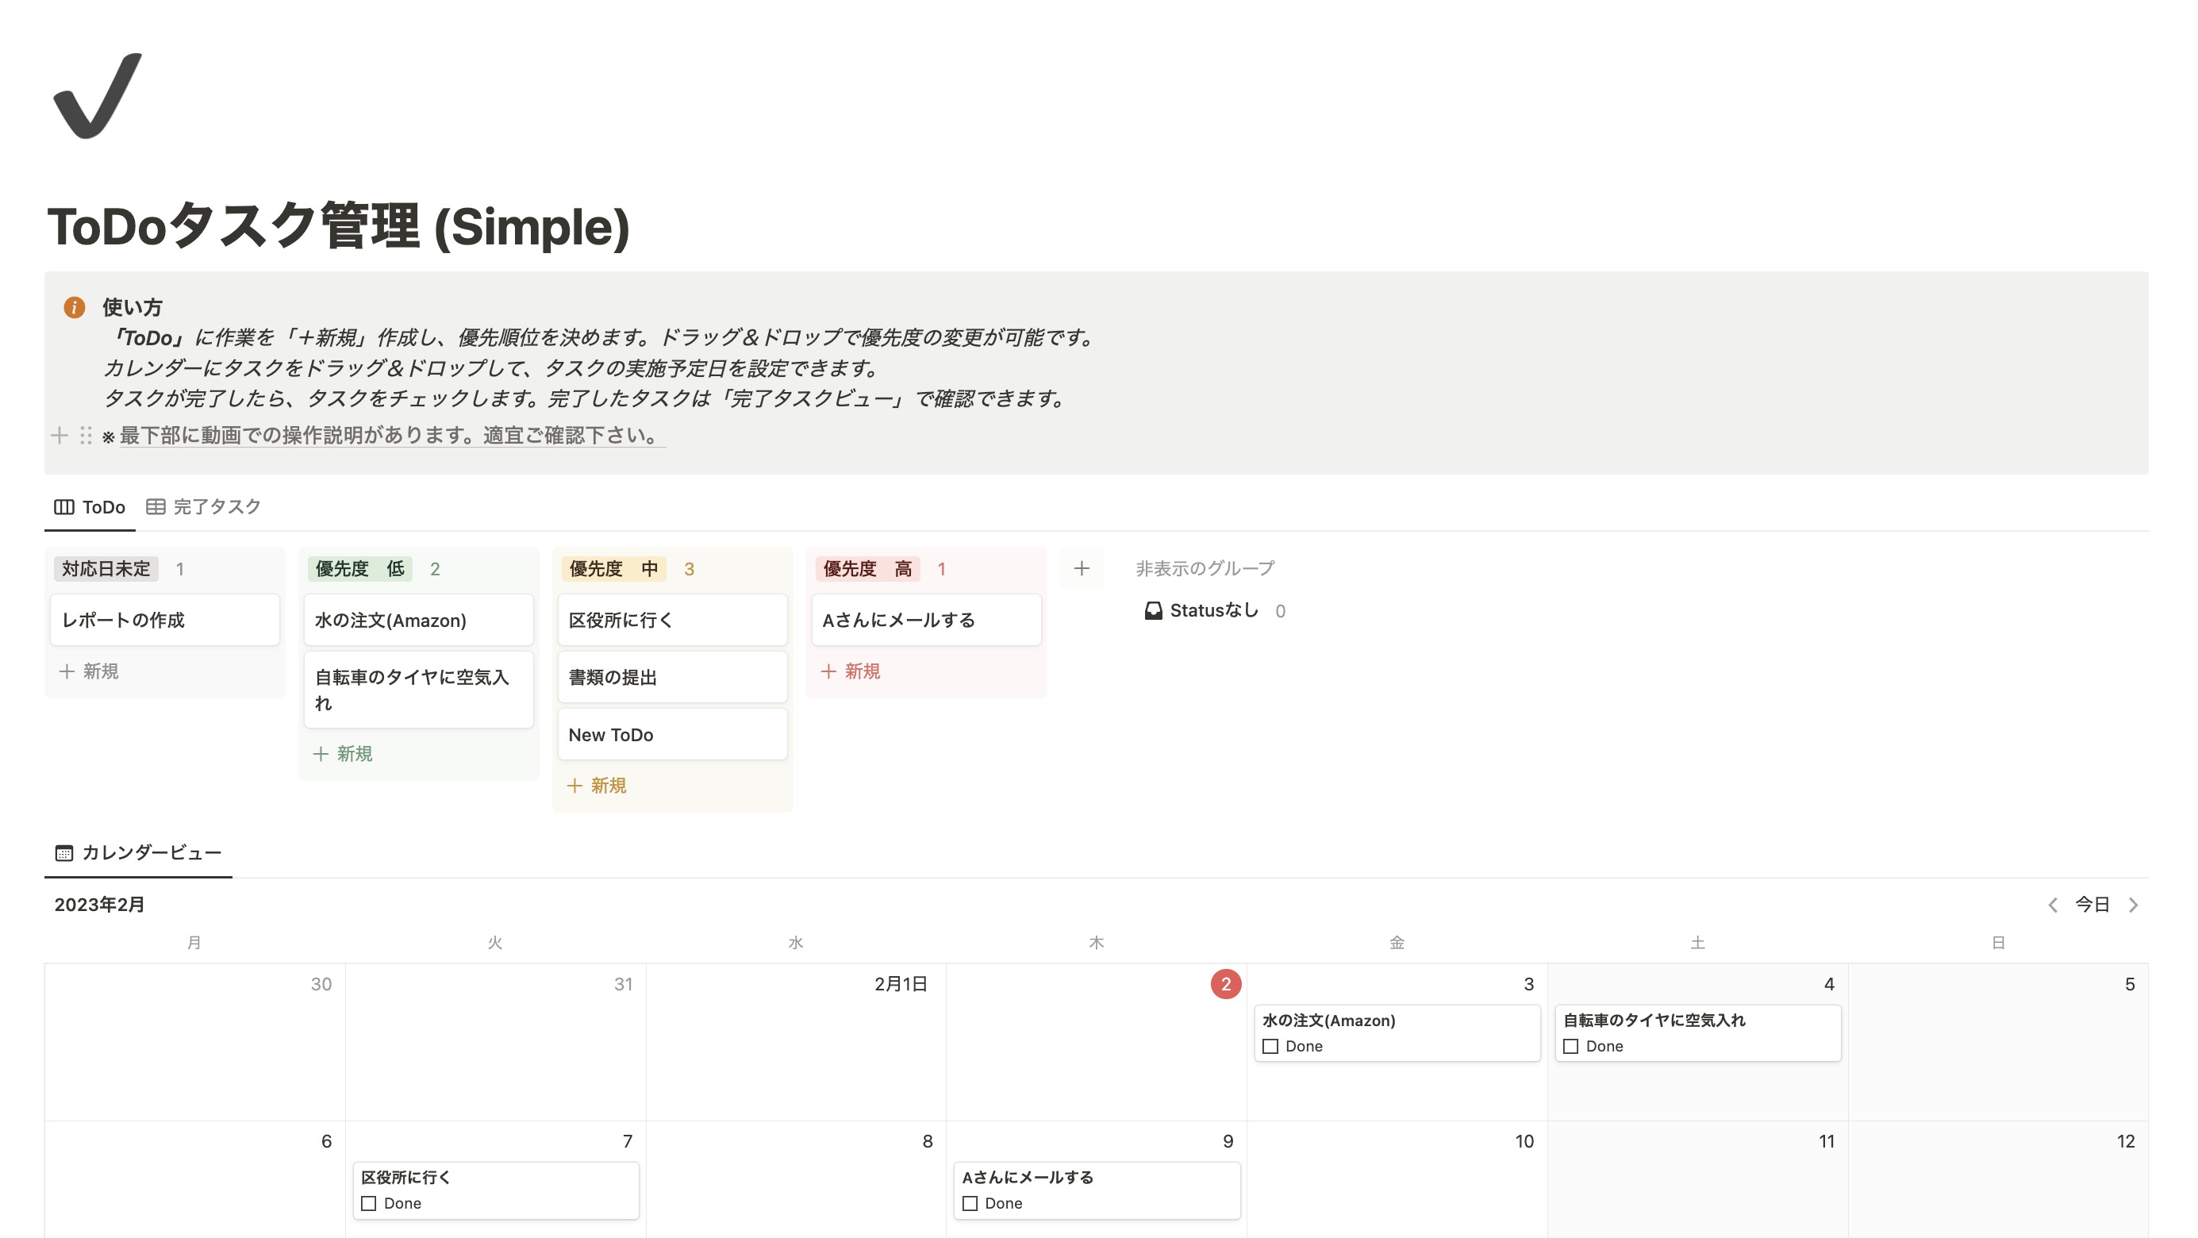Add a new board group with plus
The image size is (2198, 1238).
1081,568
